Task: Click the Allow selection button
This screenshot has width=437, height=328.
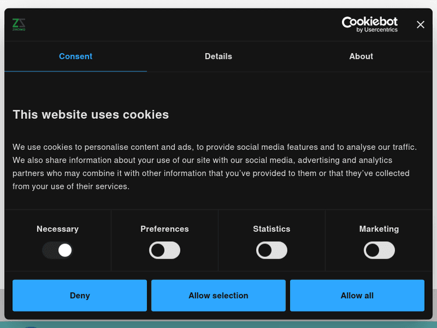Action: point(218,295)
